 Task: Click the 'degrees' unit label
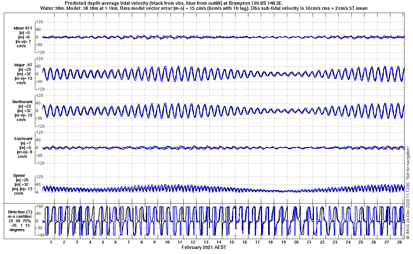tap(17, 230)
